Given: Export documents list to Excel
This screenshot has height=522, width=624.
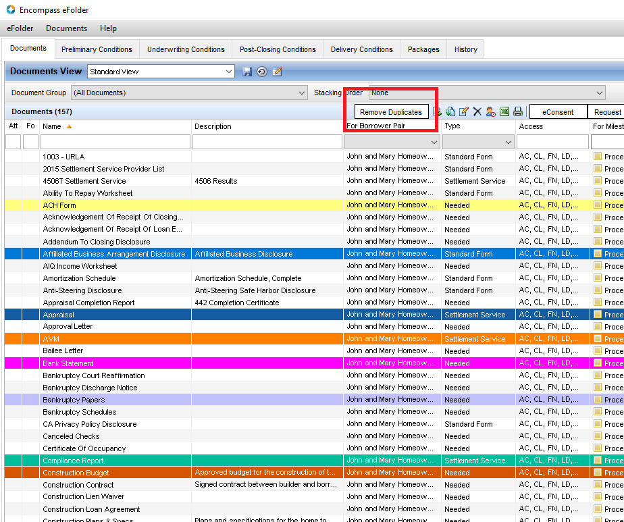Looking at the screenshot, I should point(504,112).
